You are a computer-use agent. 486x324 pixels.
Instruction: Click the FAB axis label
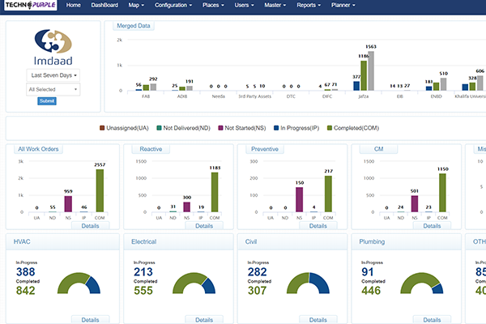click(x=146, y=96)
